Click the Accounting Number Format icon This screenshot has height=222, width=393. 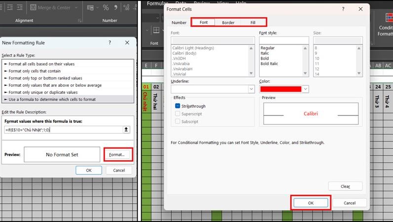90,7
